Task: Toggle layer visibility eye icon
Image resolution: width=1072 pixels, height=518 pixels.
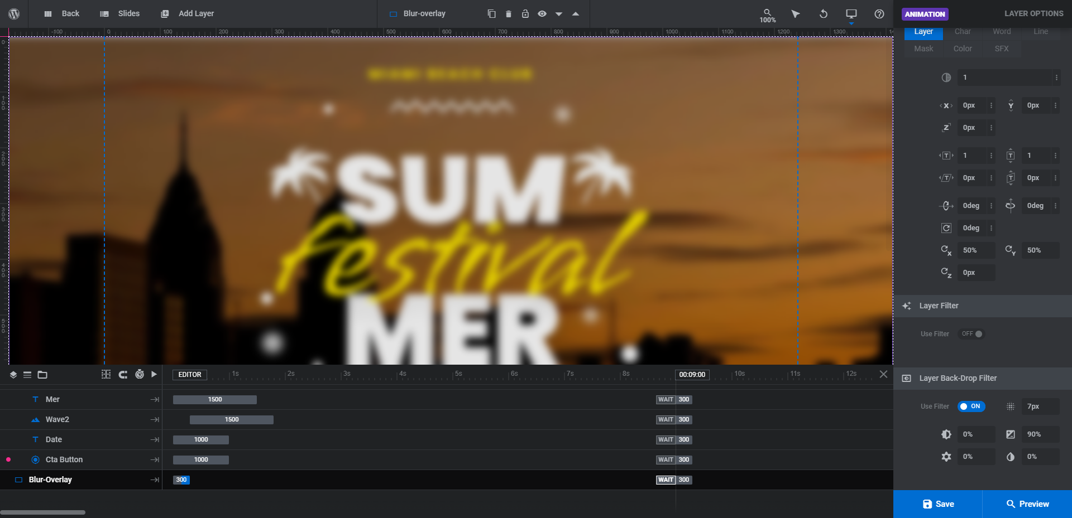Action: 542,13
